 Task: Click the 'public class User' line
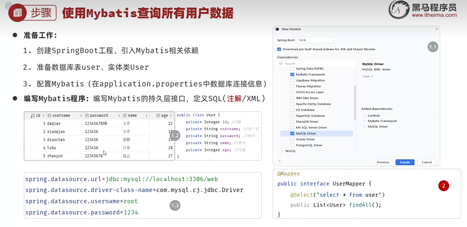tap(198, 115)
